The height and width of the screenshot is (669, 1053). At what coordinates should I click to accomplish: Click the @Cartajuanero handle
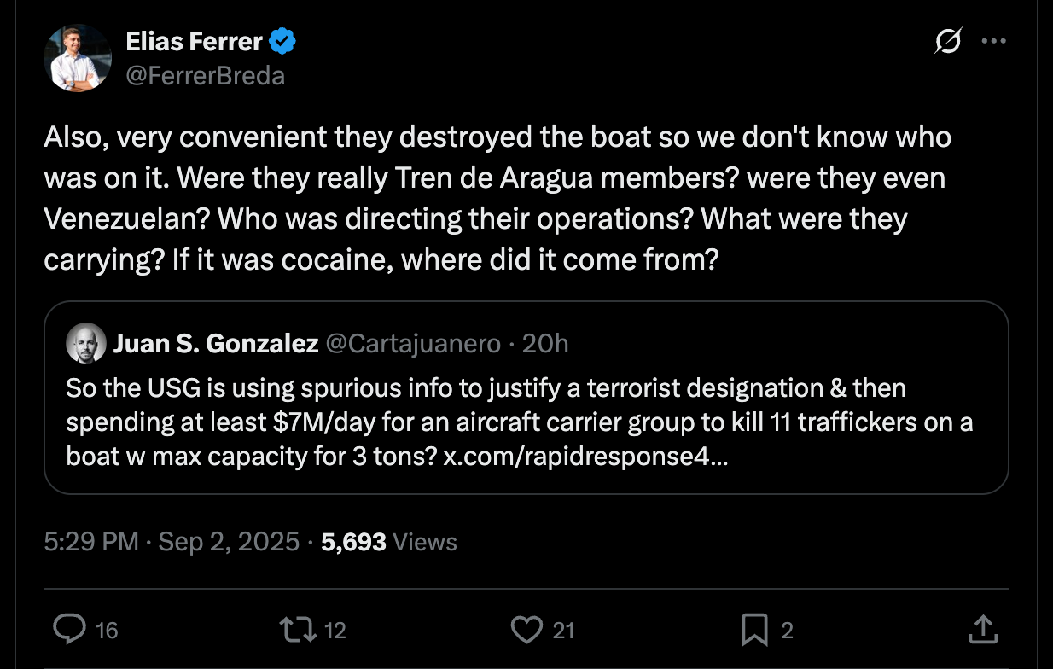[x=413, y=344]
